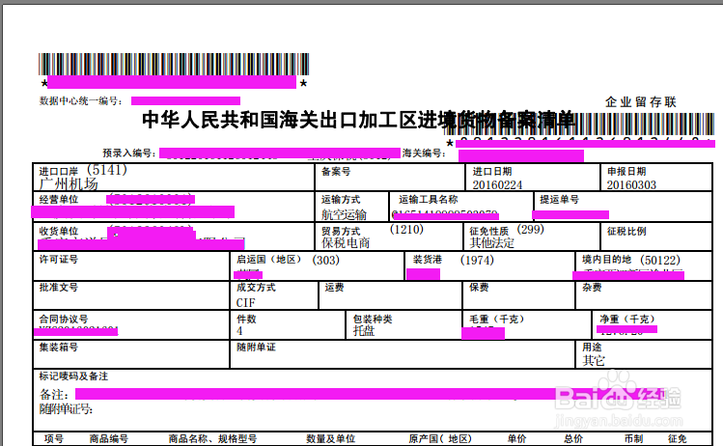The image size is (723, 446).
Task: Click the 商品编号 column header
Action: (109, 438)
